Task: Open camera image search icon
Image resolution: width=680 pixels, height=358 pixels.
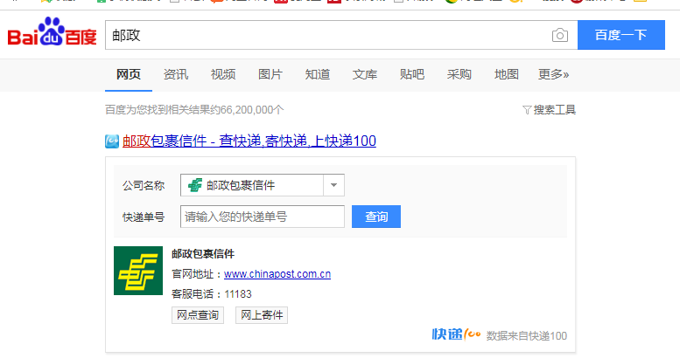Action: pos(560,35)
